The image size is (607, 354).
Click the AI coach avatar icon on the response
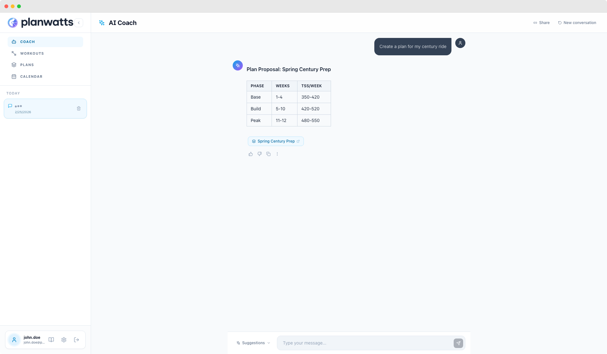[x=238, y=65]
